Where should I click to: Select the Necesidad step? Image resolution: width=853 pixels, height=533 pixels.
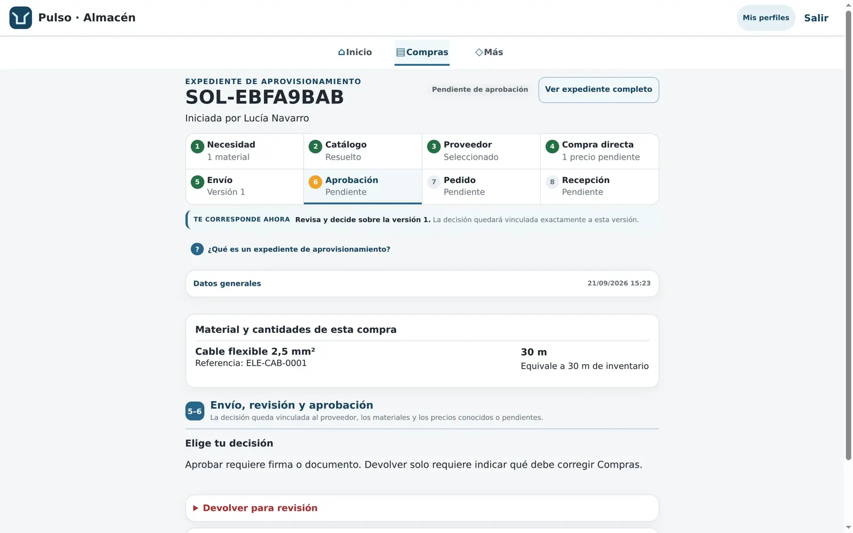coord(245,151)
